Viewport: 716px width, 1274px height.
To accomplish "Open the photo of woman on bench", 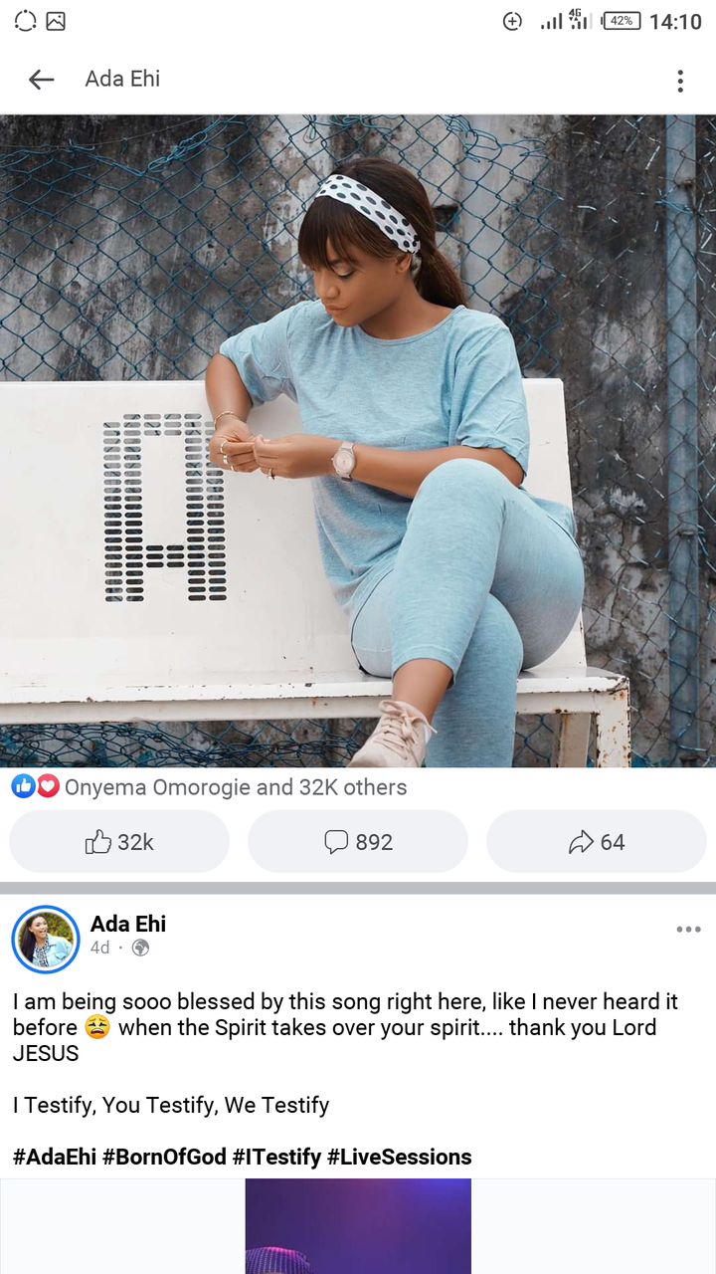I will coord(358,441).
